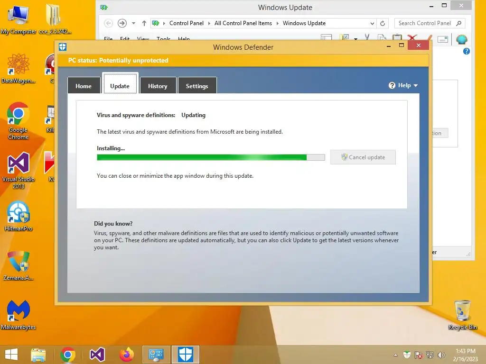Click the globe shell toolbar icon
486x364 pixels.
[x=461, y=39]
